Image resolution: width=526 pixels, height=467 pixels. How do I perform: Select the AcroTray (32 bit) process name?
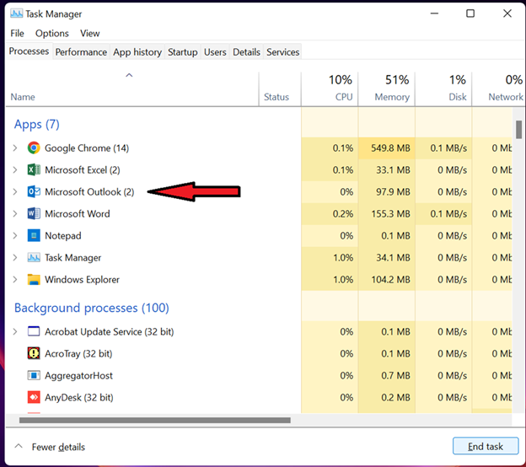(x=78, y=353)
